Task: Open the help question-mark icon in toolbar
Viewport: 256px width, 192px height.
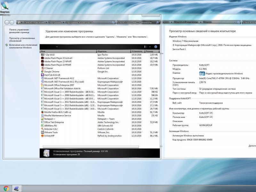Action: 156,47
